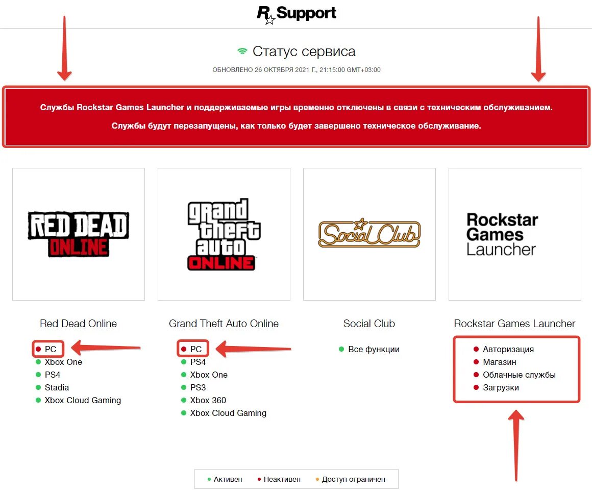The image size is (592, 493).
Task: Select the Stadia platform text
Action: pyautogui.click(x=57, y=387)
